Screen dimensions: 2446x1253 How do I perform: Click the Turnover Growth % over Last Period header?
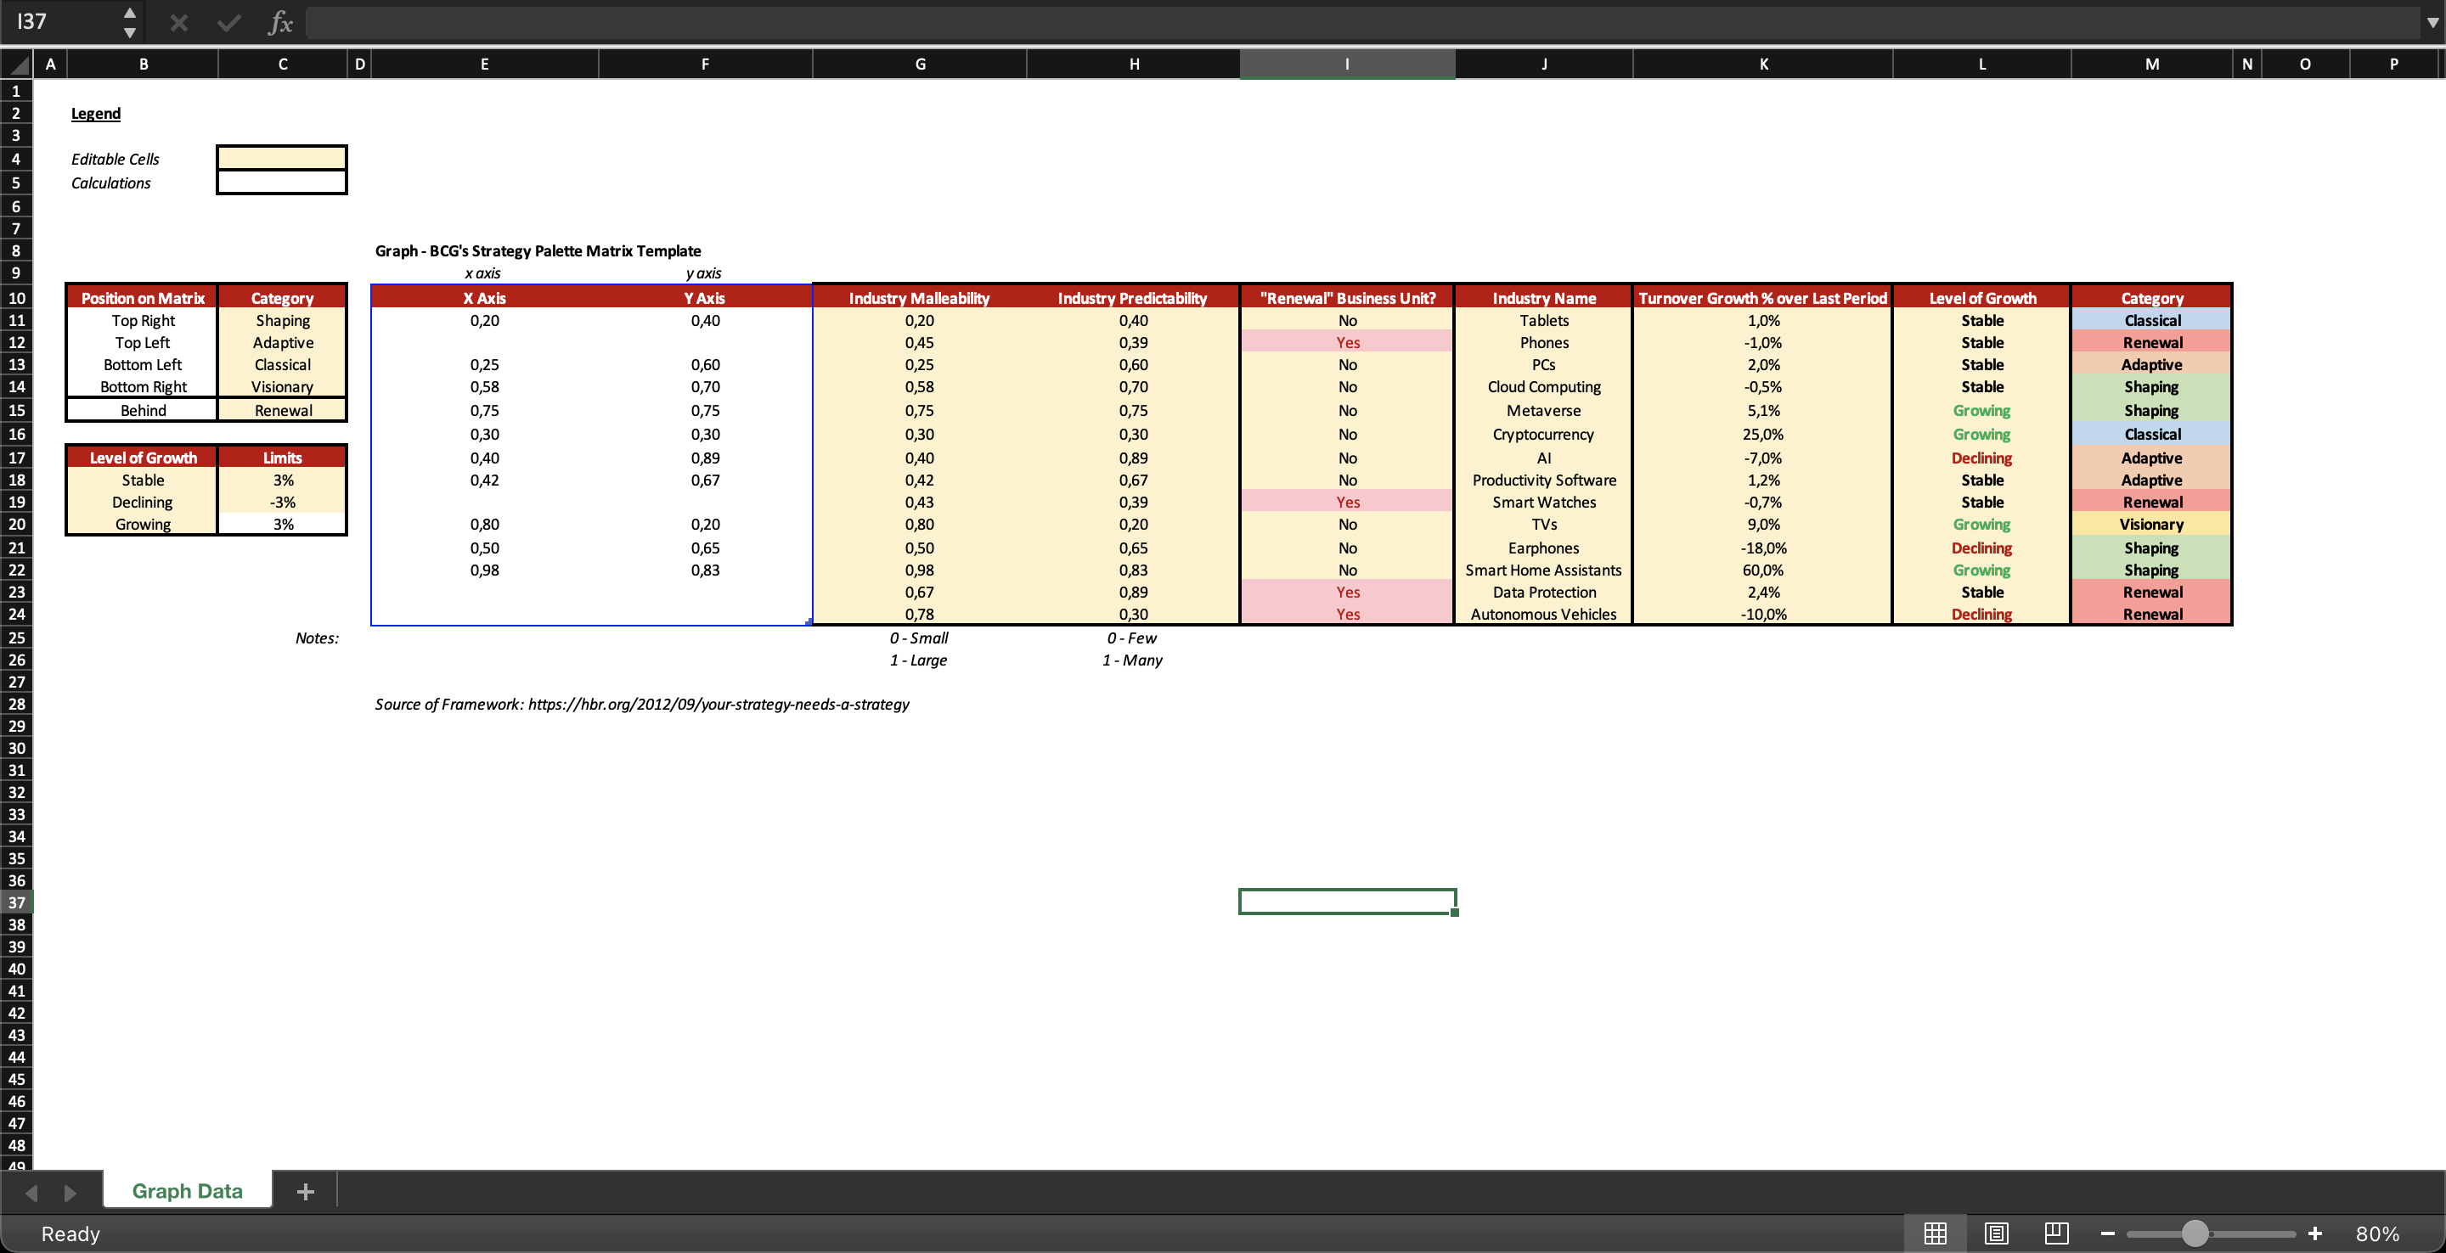[x=1762, y=297]
